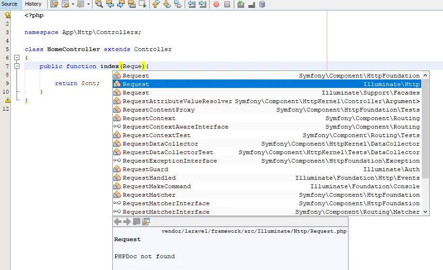Viewport: 443px width, 270px height.
Task: Choose RequestContext completion item
Action: (267, 118)
